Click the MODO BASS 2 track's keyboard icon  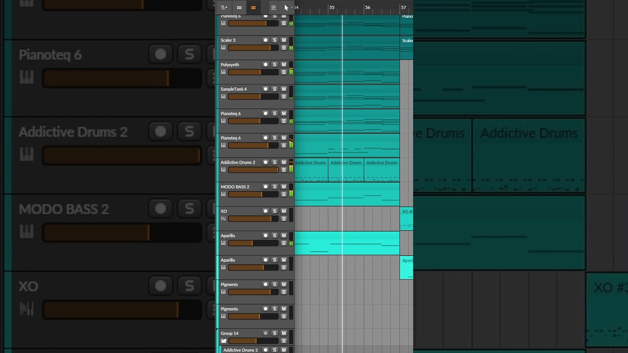223,194
